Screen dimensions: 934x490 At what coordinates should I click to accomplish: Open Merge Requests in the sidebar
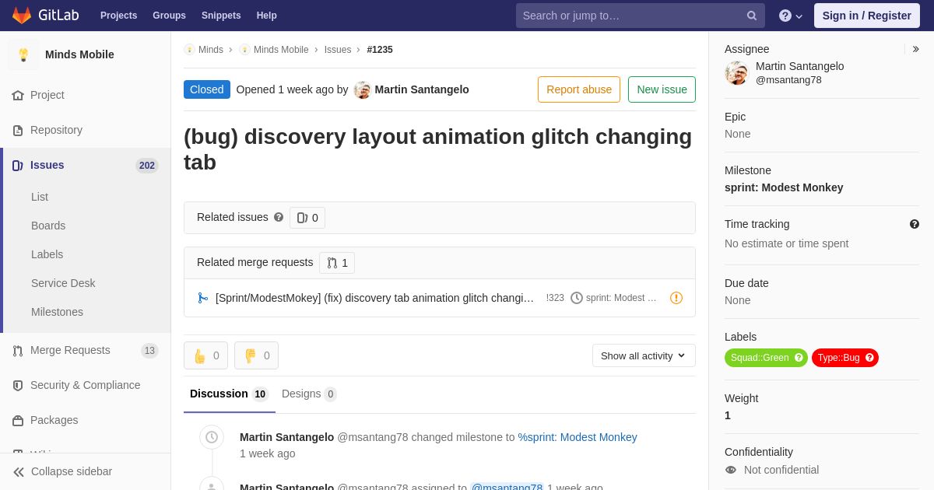pos(70,350)
